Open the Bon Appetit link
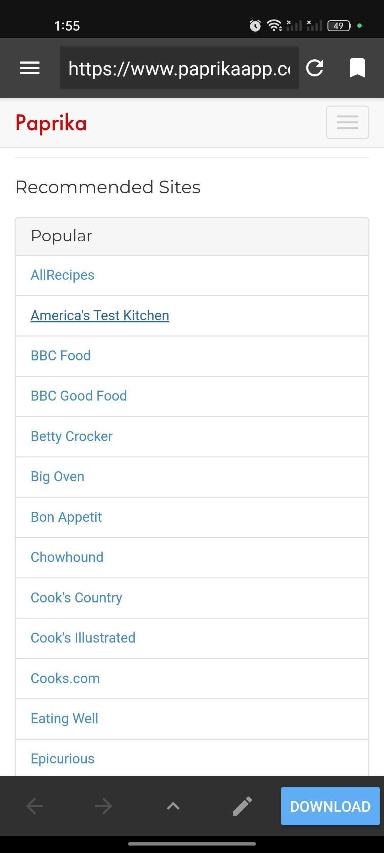384x853 pixels. pos(66,517)
